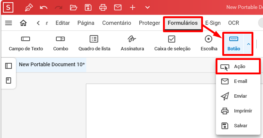Image resolution: width=263 pixels, height=138 pixels.
Task: Save document using floppy disk icon
Action: [x=88, y=7]
